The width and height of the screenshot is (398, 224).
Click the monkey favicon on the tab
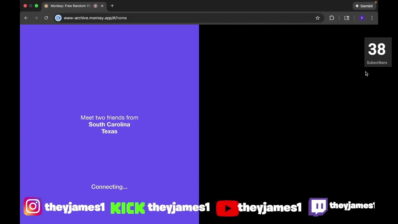(46, 6)
